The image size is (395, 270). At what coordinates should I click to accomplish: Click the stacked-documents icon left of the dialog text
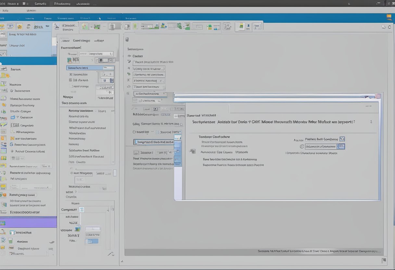click(193, 151)
